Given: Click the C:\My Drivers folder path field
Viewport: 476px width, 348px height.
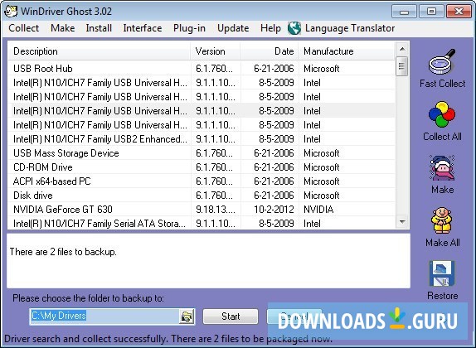Looking at the screenshot, I should click(x=105, y=317).
